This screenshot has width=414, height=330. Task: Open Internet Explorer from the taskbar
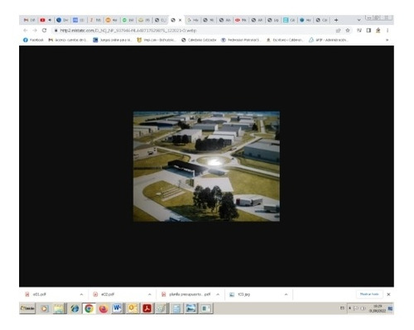75,308
